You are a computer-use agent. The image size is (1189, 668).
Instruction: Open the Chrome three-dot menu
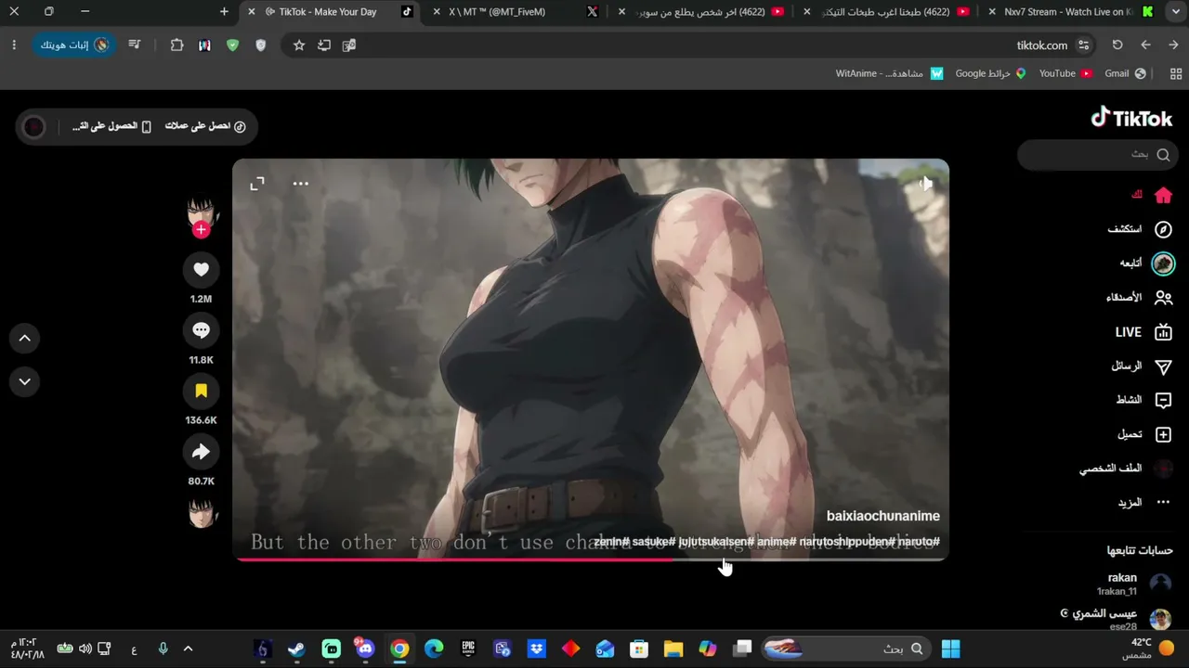coord(14,45)
